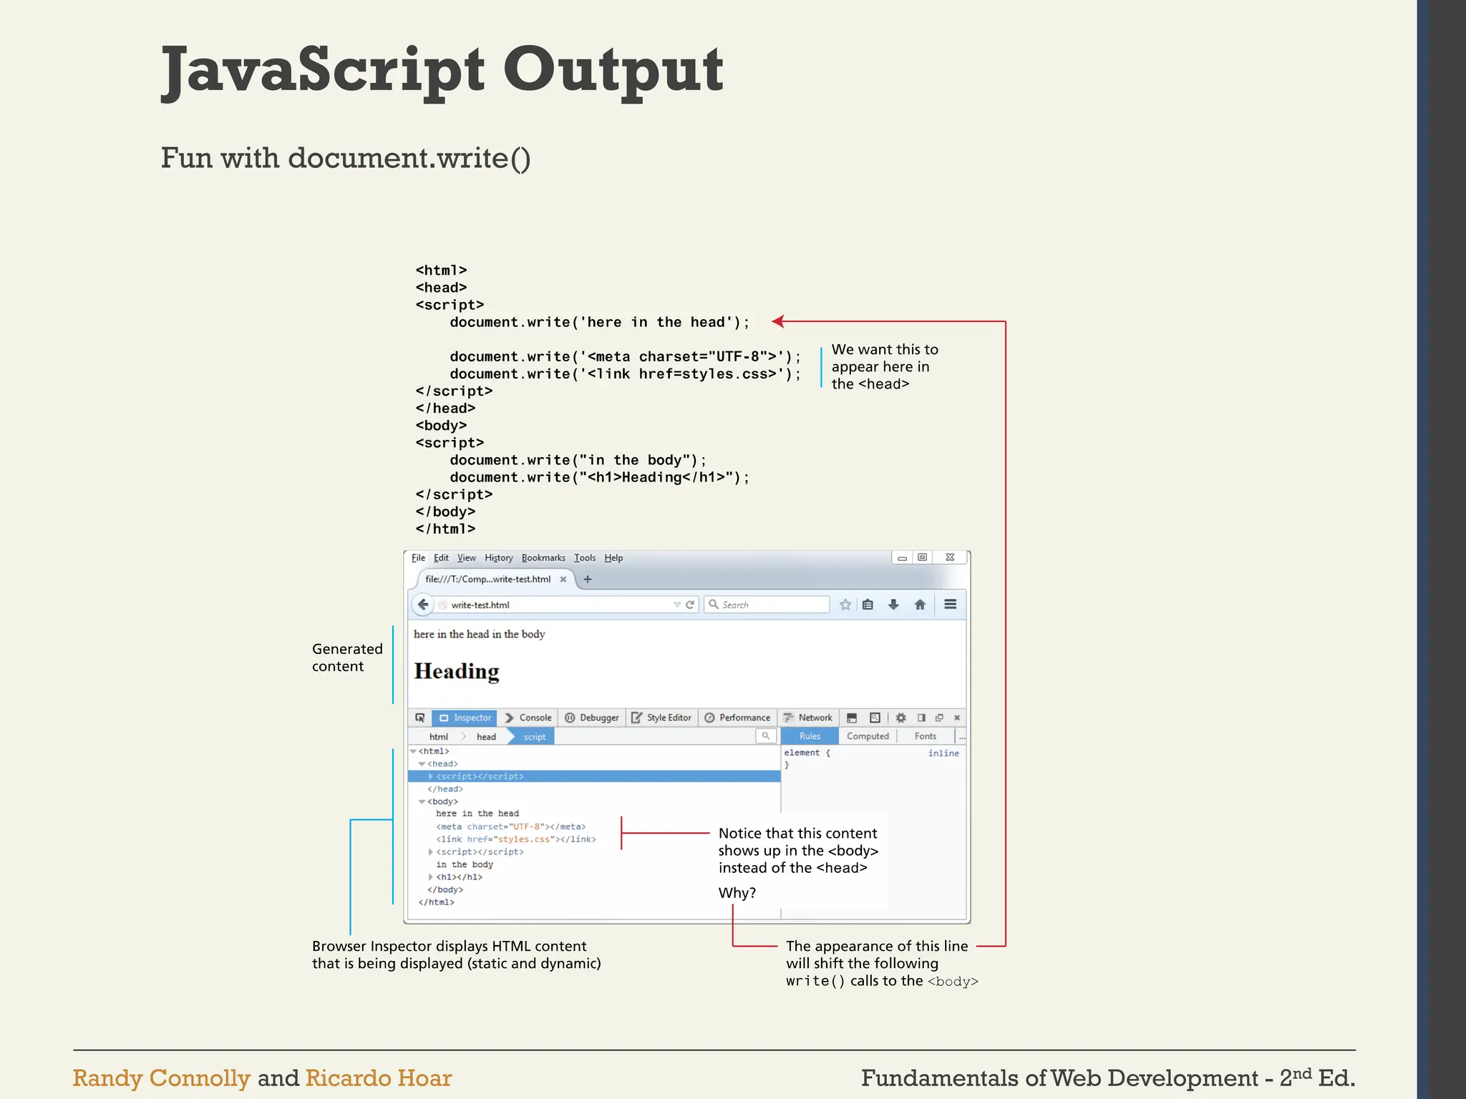Click the head breadcrumb
Screen dimensions: 1466x1099
tap(487, 737)
